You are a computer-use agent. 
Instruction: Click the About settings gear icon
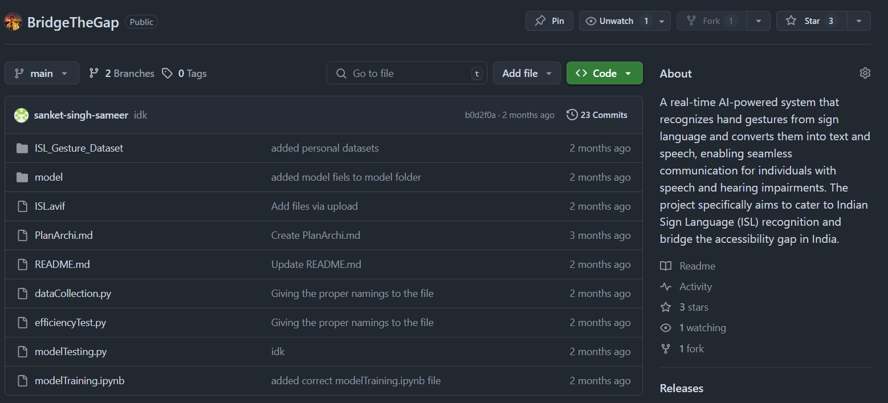[x=865, y=73]
